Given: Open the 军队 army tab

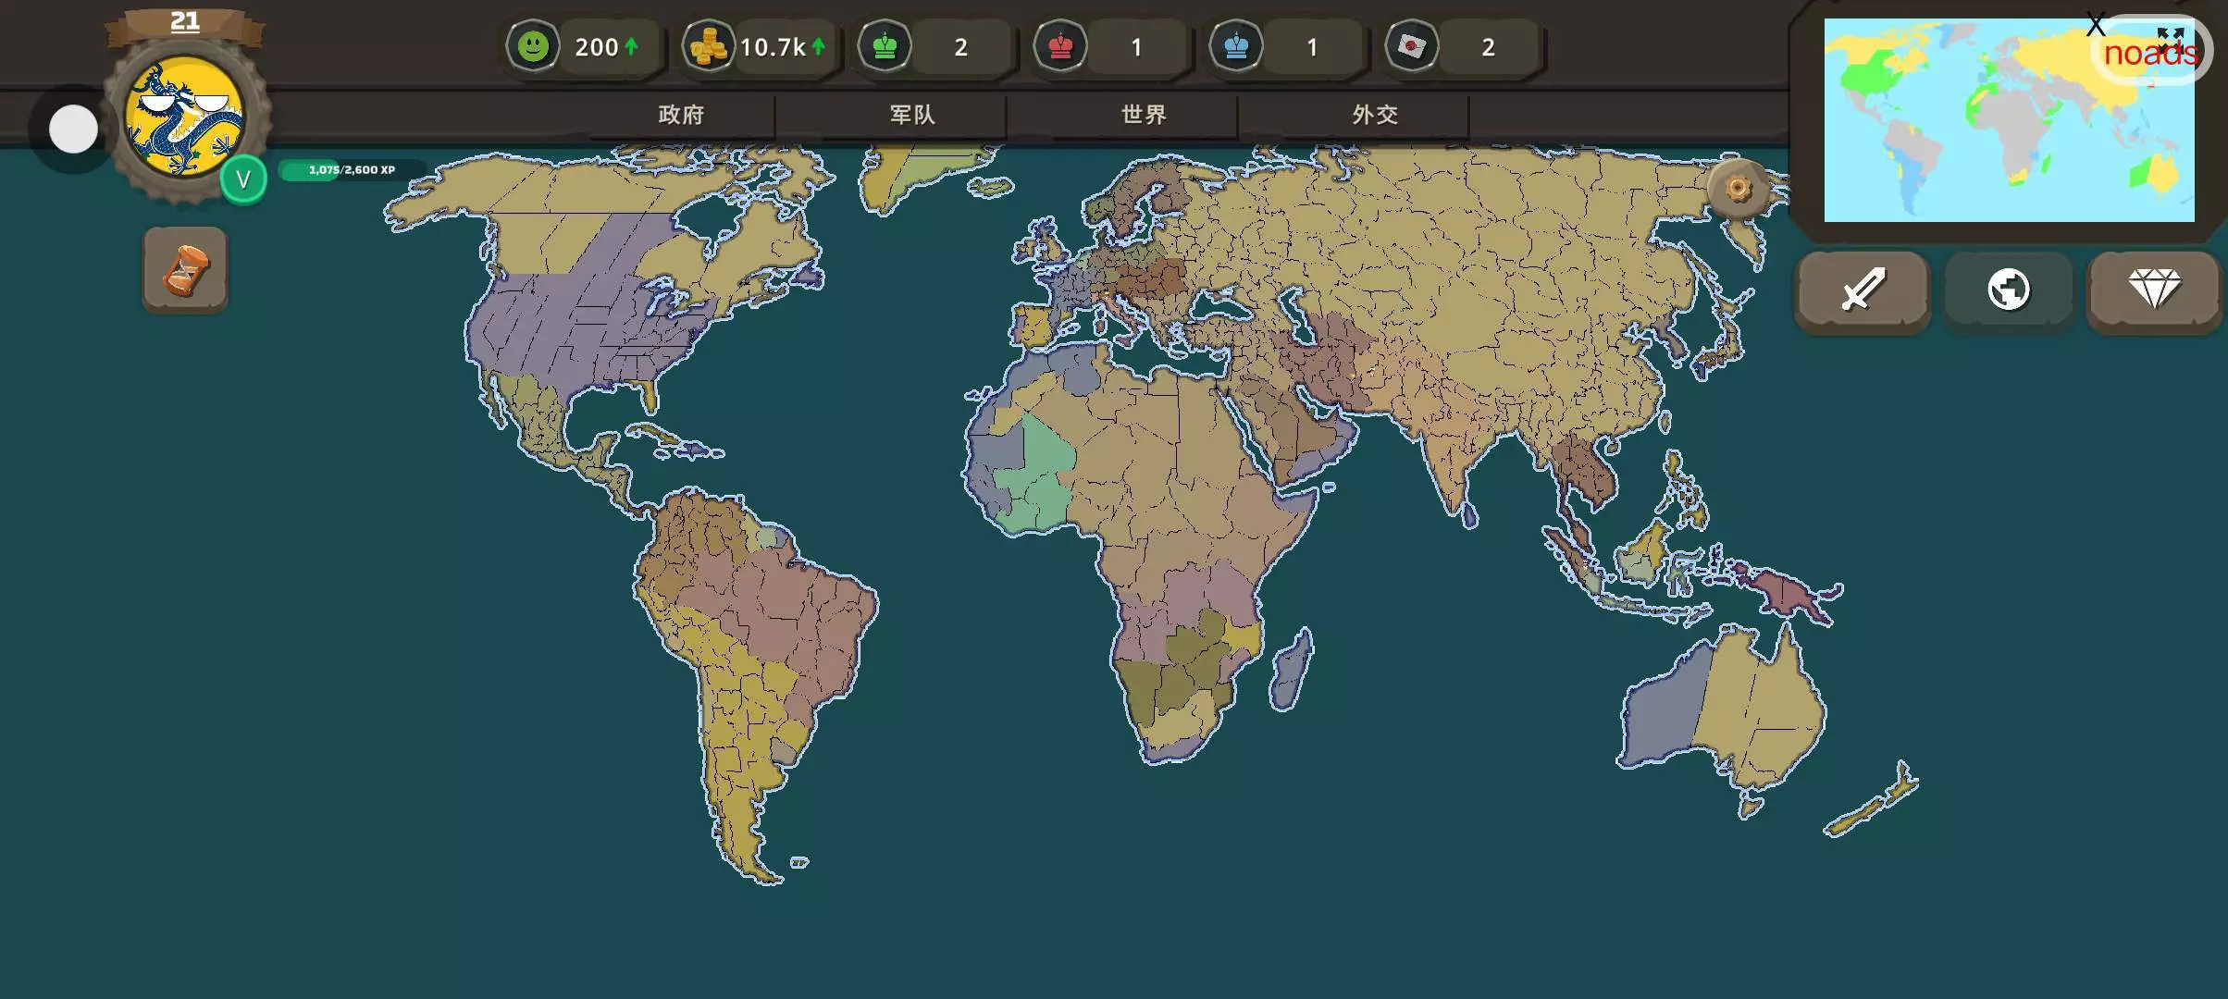Looking at the screenshot, I should [912, 115].
